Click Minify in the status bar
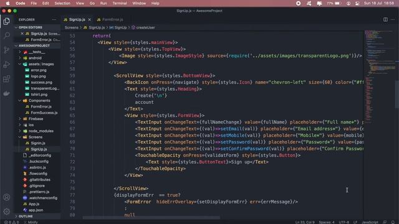 [31, 222]
